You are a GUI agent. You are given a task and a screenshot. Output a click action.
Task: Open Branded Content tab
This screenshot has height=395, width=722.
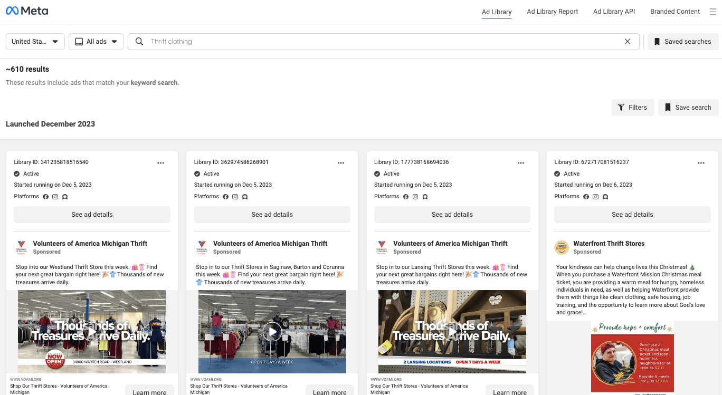coord(675,12)
